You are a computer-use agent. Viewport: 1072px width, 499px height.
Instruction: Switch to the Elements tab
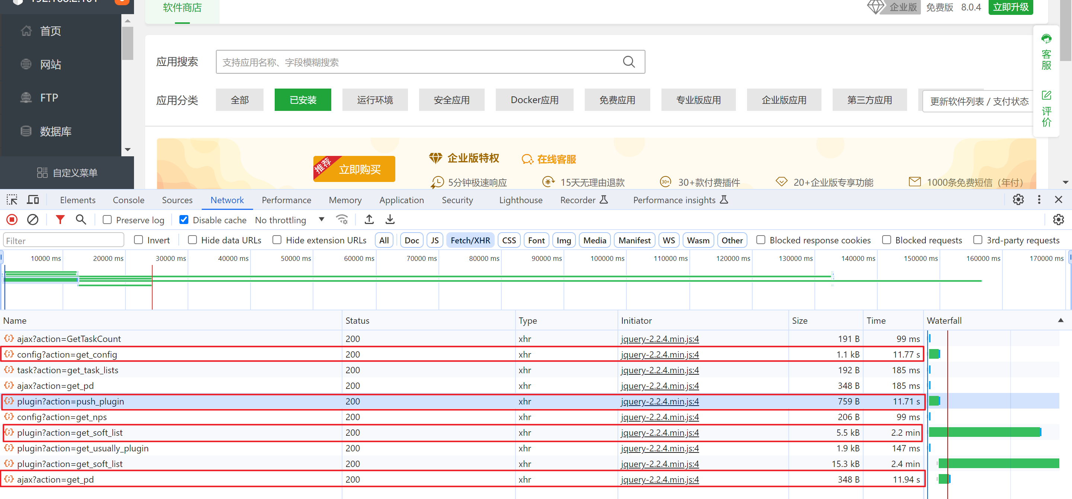pyautogui.click(x=78, y=200)
